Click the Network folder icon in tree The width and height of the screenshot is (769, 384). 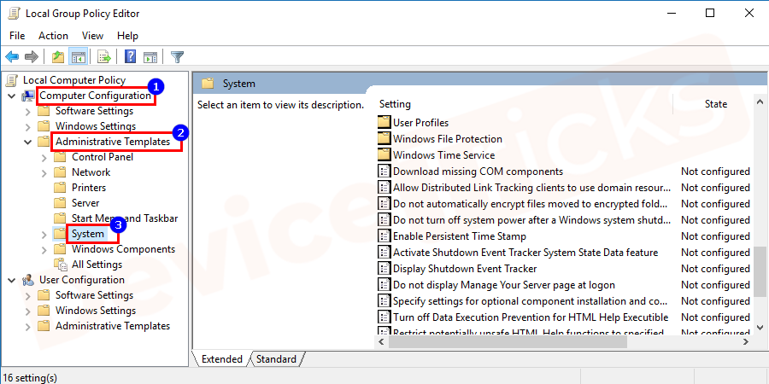[60, 172]
